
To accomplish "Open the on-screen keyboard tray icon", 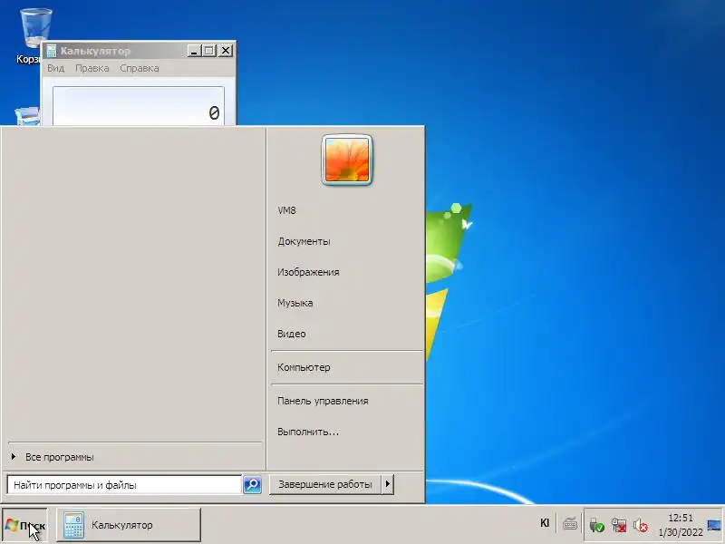I will (x=570, y=525).
